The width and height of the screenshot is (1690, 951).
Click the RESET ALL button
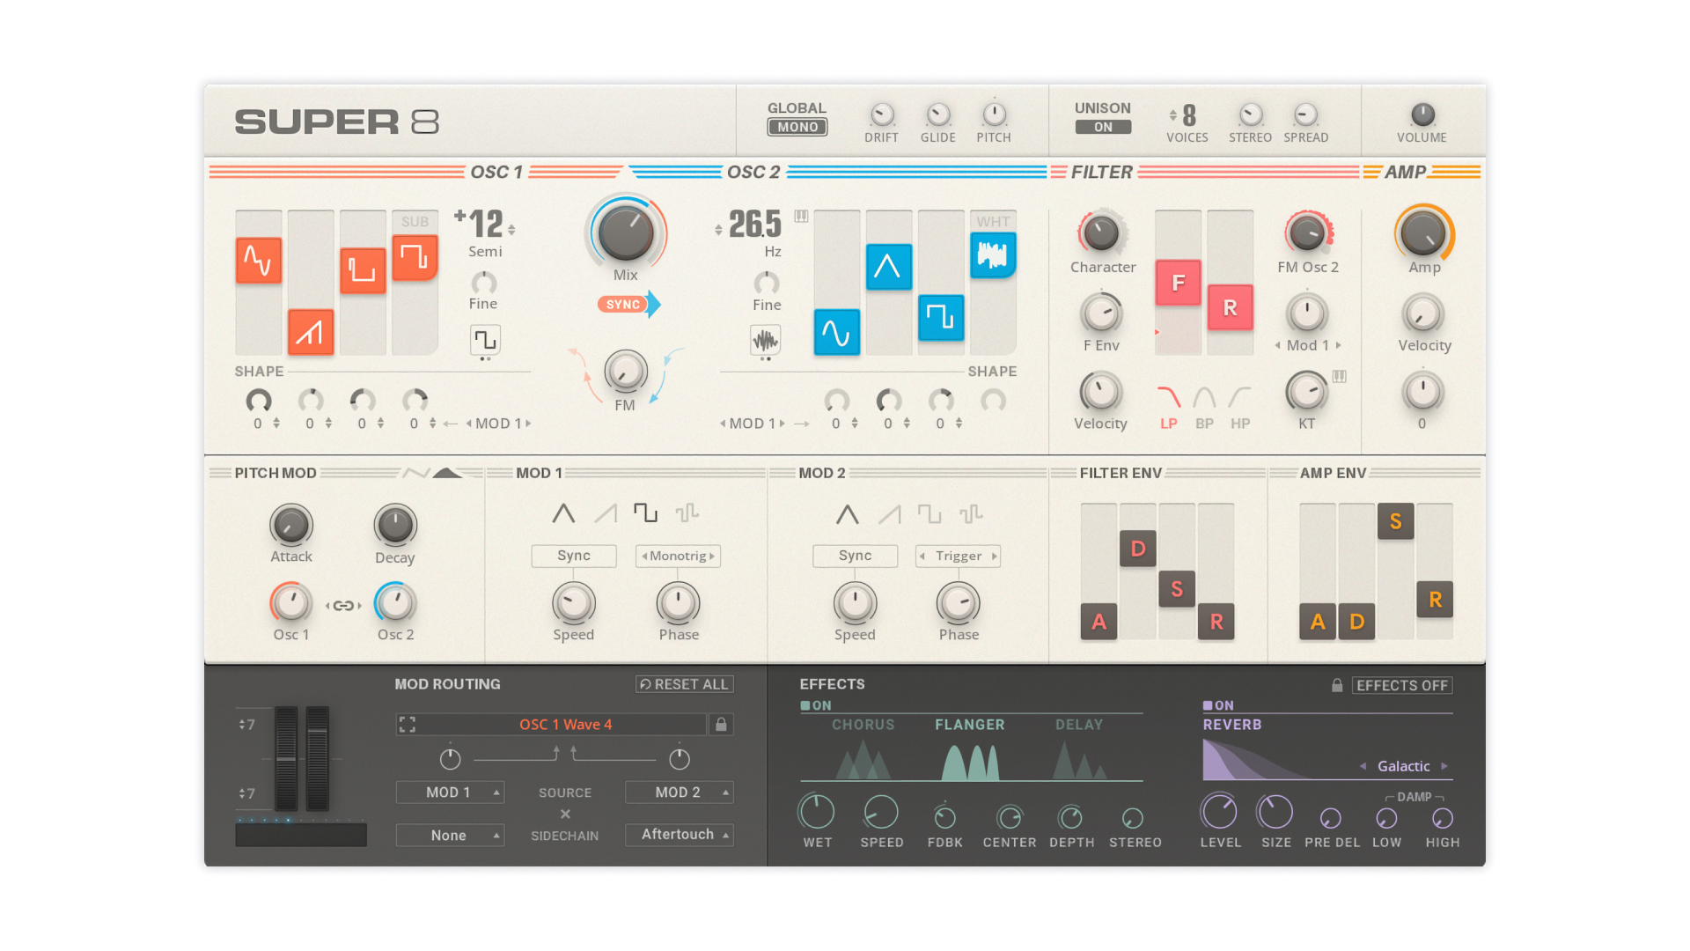(x=685, y=684)
